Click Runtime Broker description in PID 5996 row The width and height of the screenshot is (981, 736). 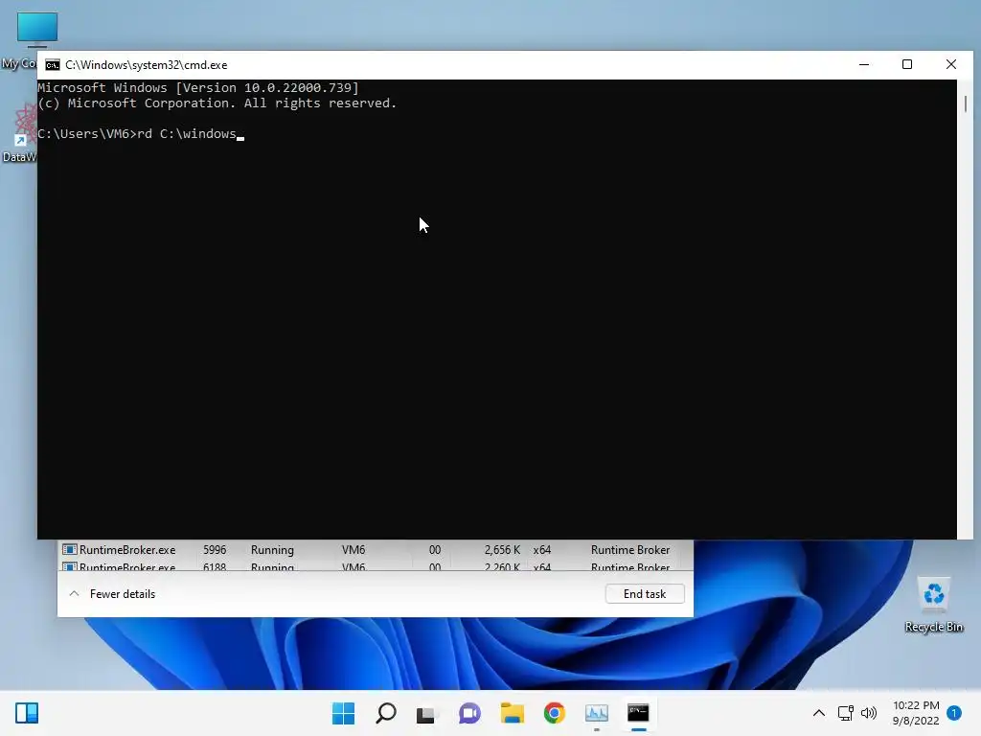[630, 549]
